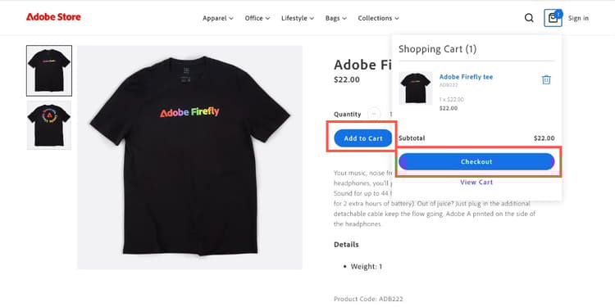Open the View Cart link
Screen dimensions: 615x307
coord(476,182)
